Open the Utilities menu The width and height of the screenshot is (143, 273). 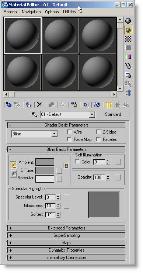click(x=69, y=12)
